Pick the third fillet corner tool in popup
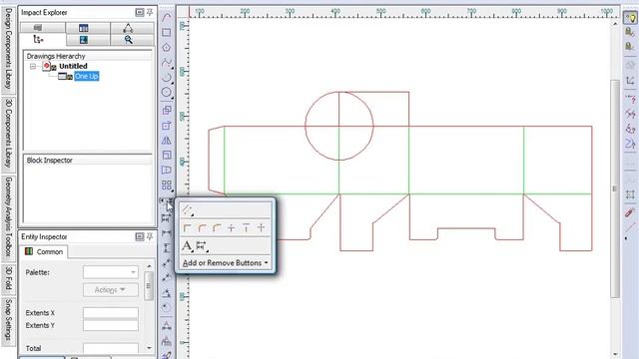Viewport: 639px width, 359px height. tap(217, 228)
